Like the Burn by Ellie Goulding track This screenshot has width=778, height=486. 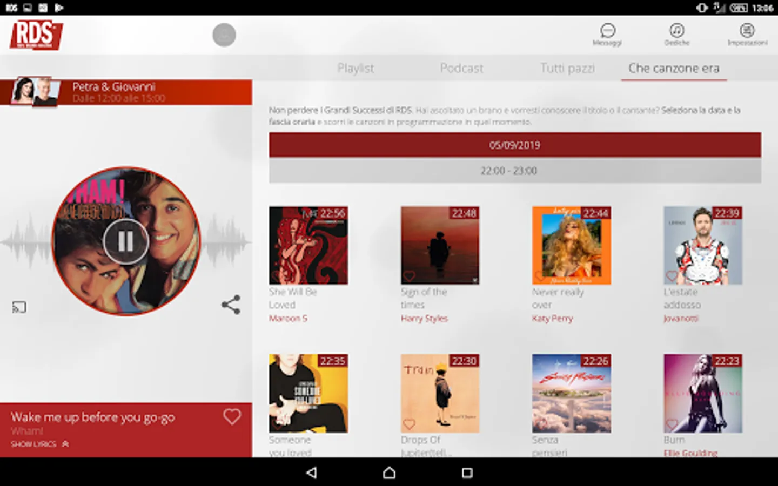pos(672,424)
